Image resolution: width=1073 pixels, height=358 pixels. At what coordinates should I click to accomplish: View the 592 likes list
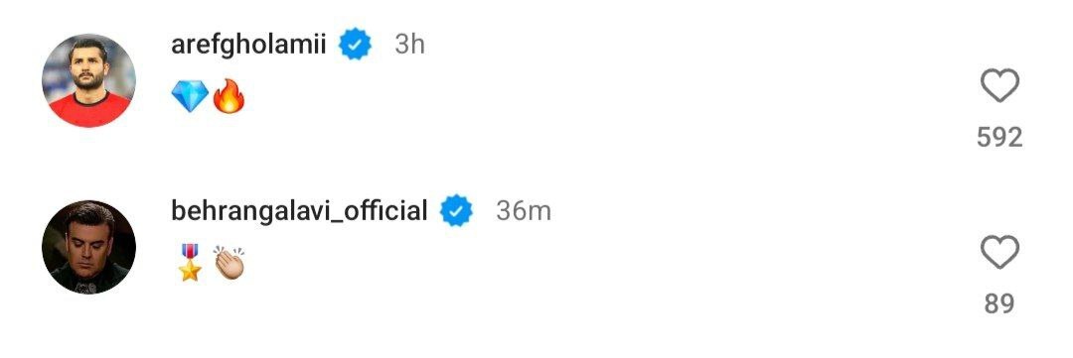[999, 138]
